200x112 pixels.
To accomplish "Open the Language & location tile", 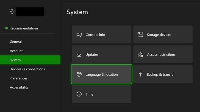I will tap(102, 74).
